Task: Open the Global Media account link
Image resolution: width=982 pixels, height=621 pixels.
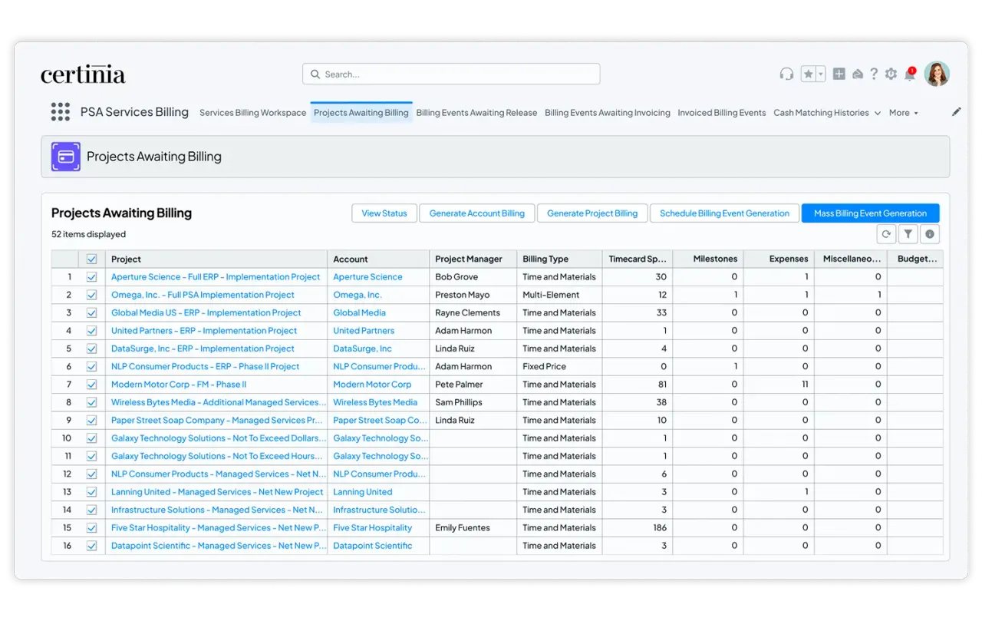Action: click(359, 313)
